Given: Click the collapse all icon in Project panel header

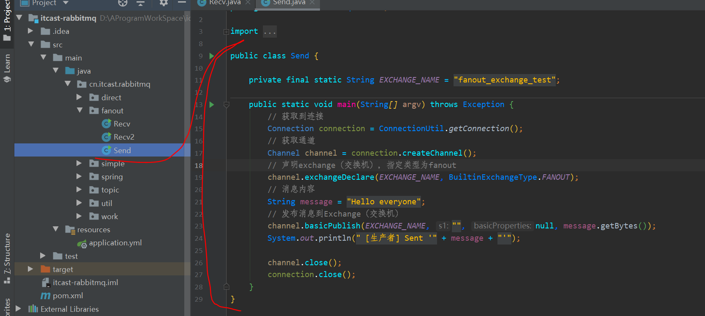Looking at the screenshot, I should click(x=140, y=3).
